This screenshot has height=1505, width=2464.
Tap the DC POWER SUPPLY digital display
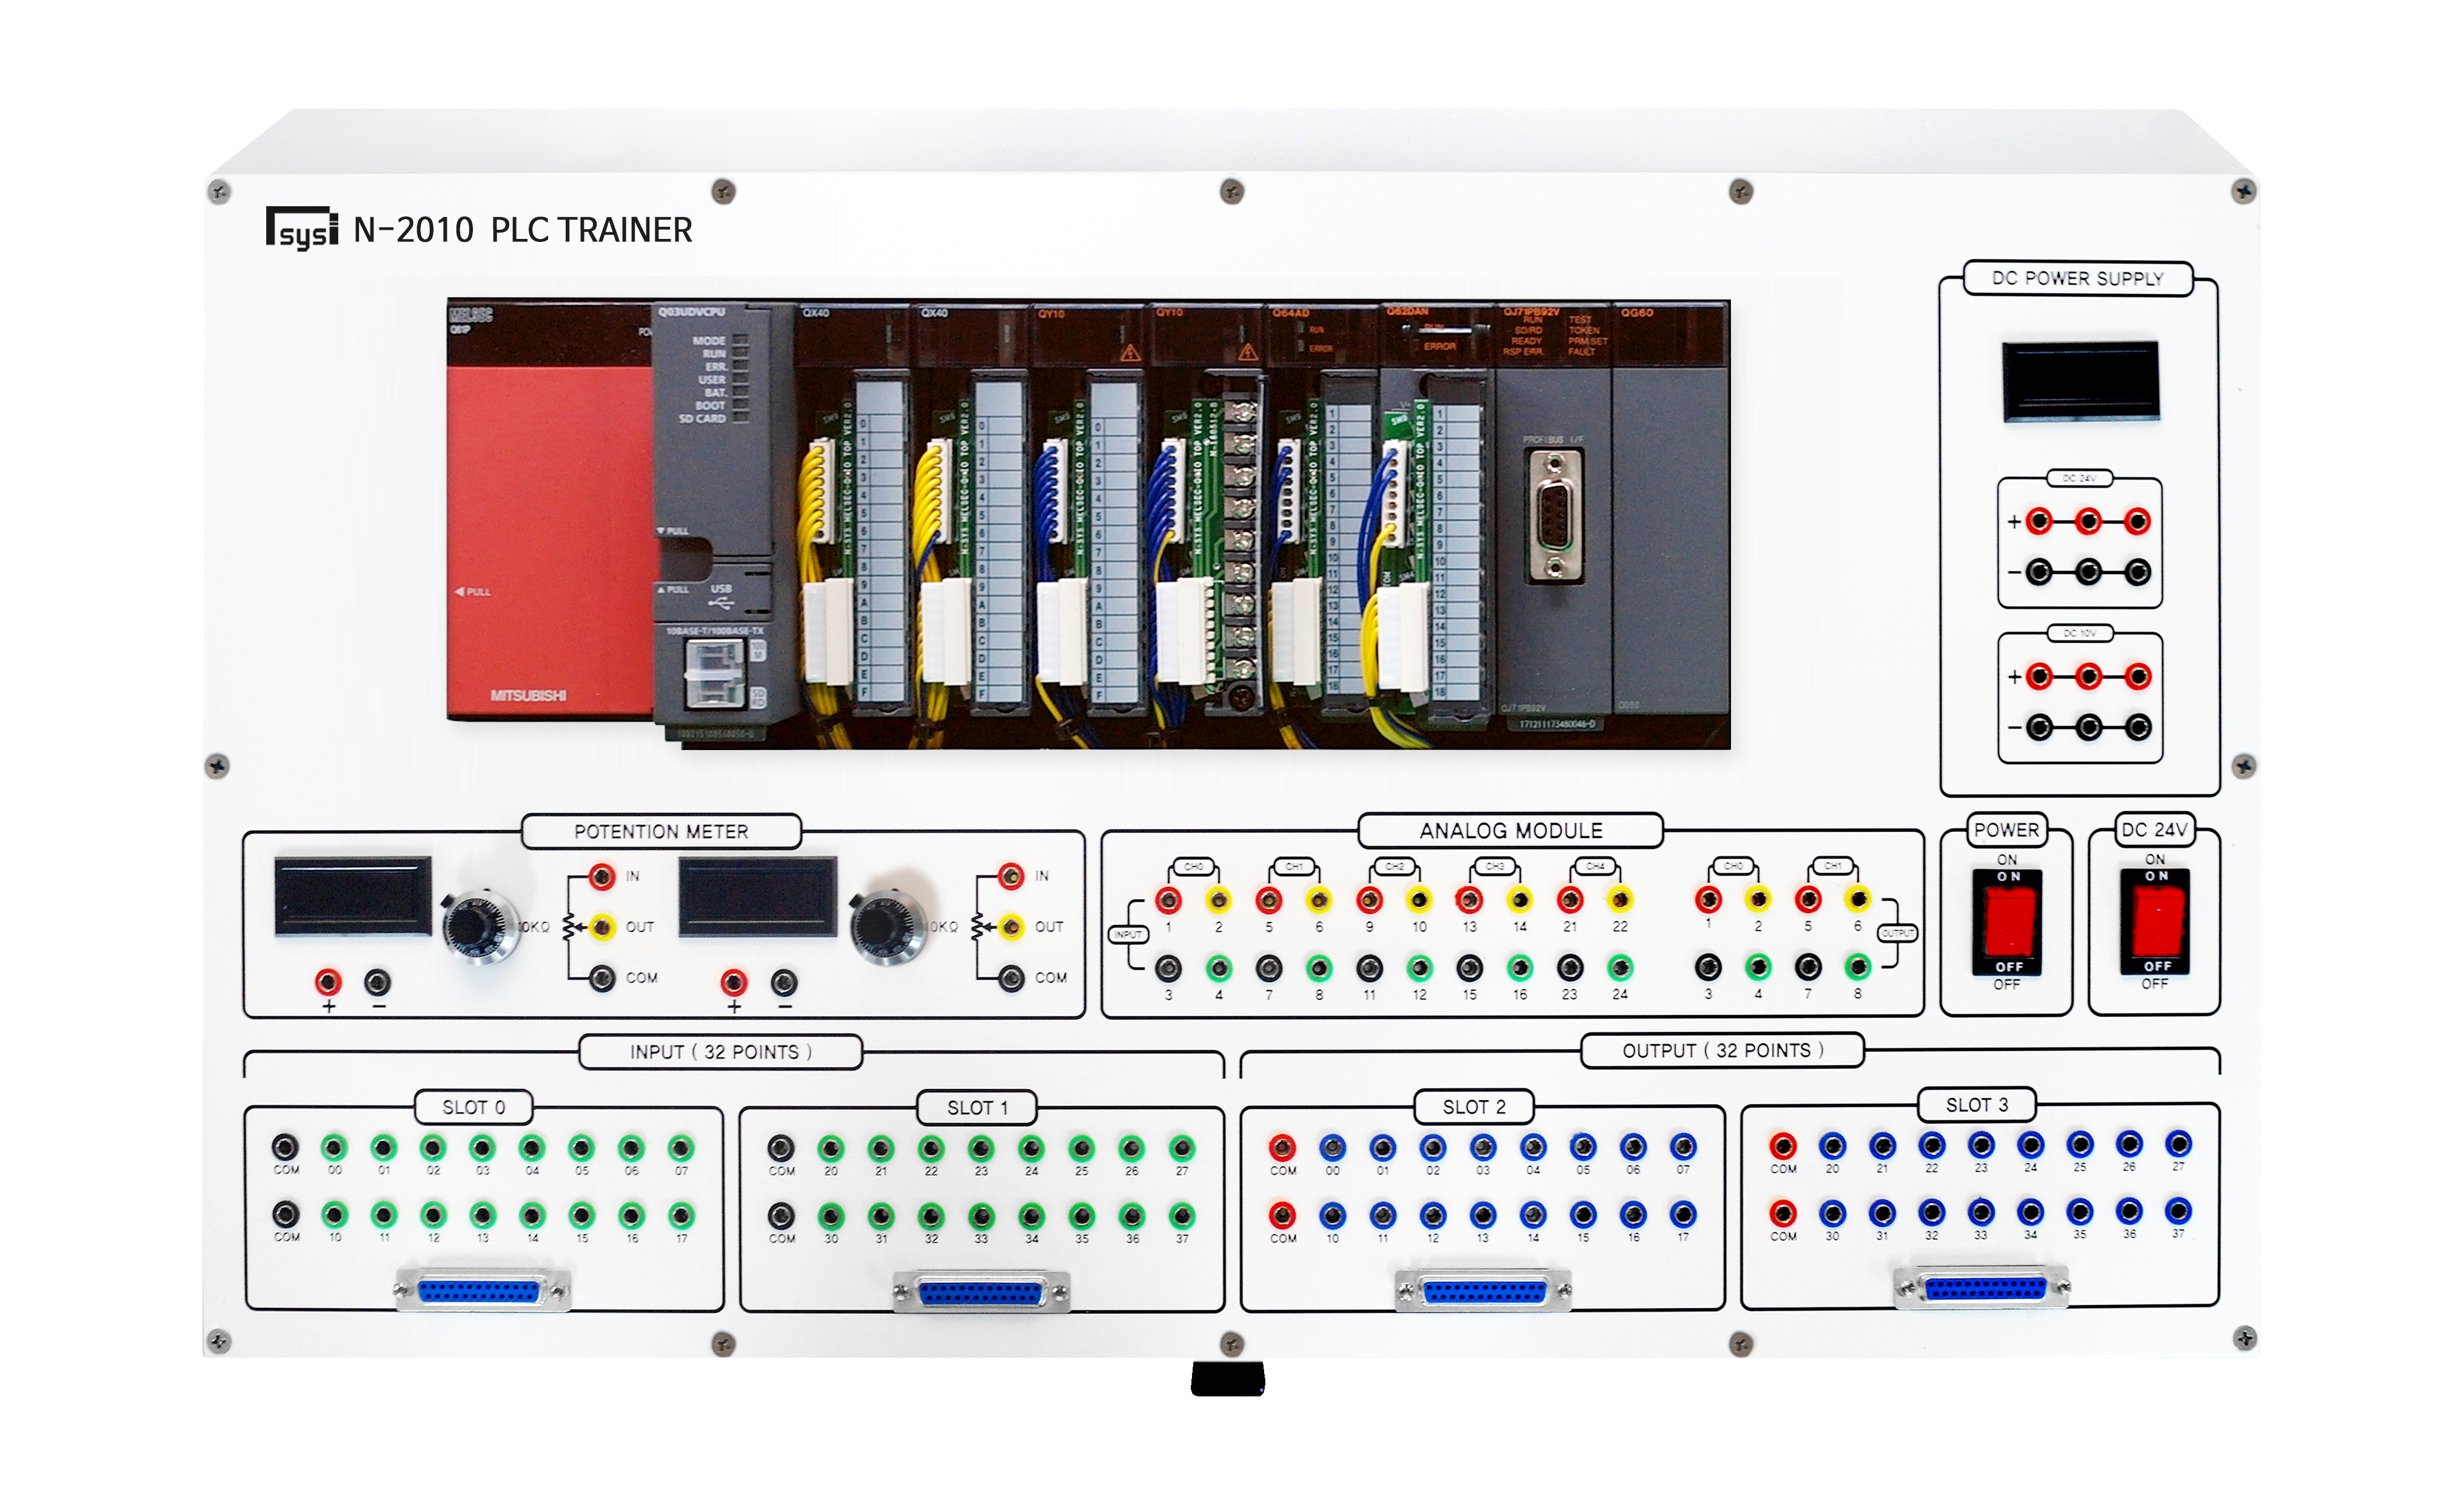[x=2080, y=381]
